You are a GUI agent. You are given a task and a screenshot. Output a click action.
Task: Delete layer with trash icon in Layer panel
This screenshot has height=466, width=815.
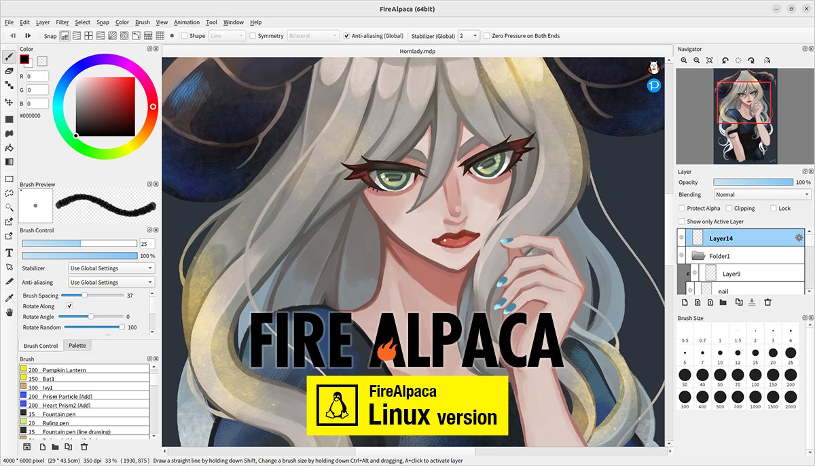767,302
